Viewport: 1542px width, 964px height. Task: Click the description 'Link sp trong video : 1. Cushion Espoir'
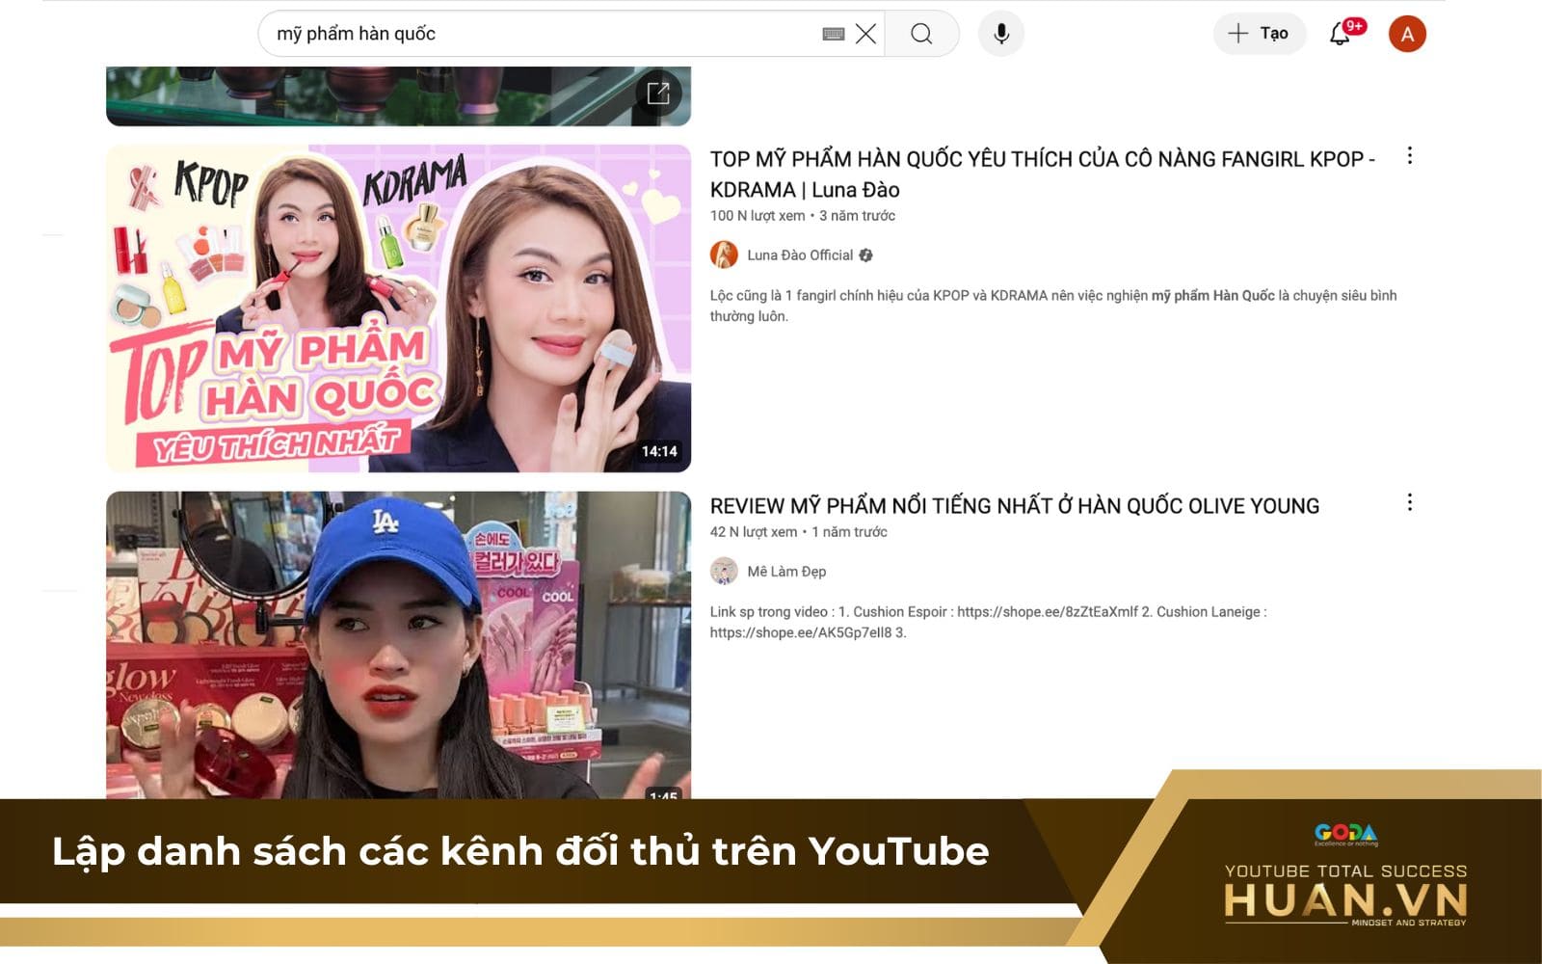tap(989, 622)
